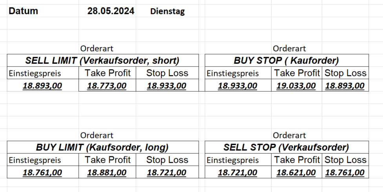Click the date cell 28.05.2024

111,11
